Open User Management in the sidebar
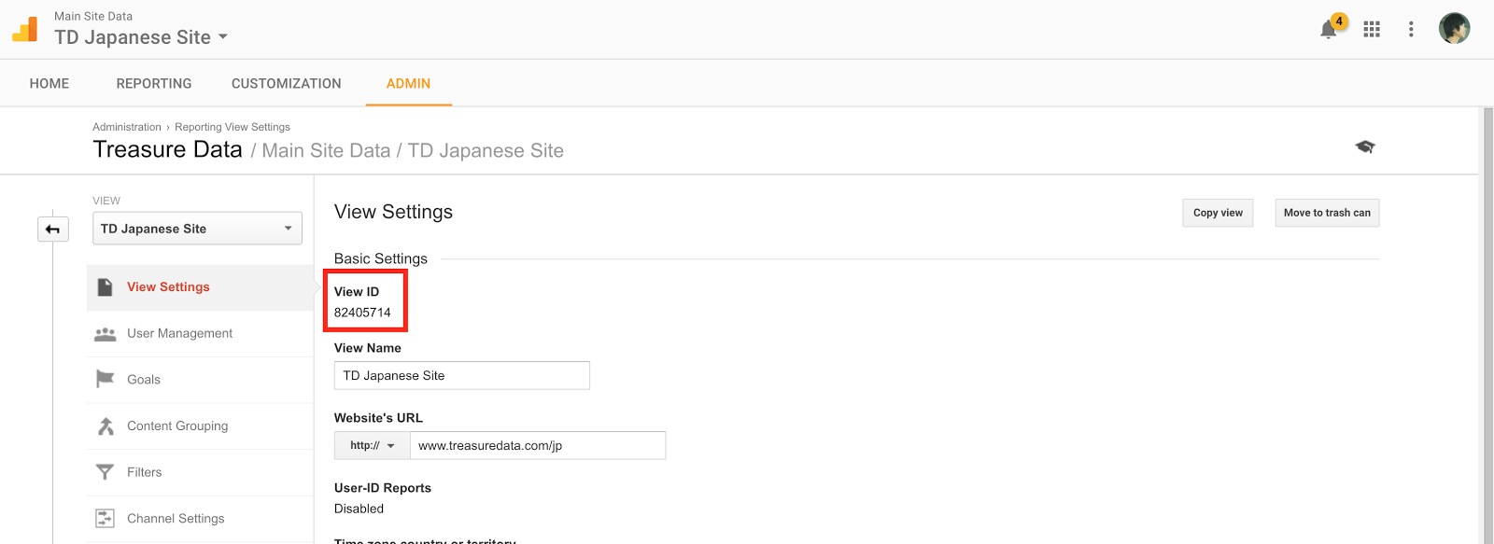Image resolution: width=1494 pixels, height=544 pixels. click(x=200, y=334)
